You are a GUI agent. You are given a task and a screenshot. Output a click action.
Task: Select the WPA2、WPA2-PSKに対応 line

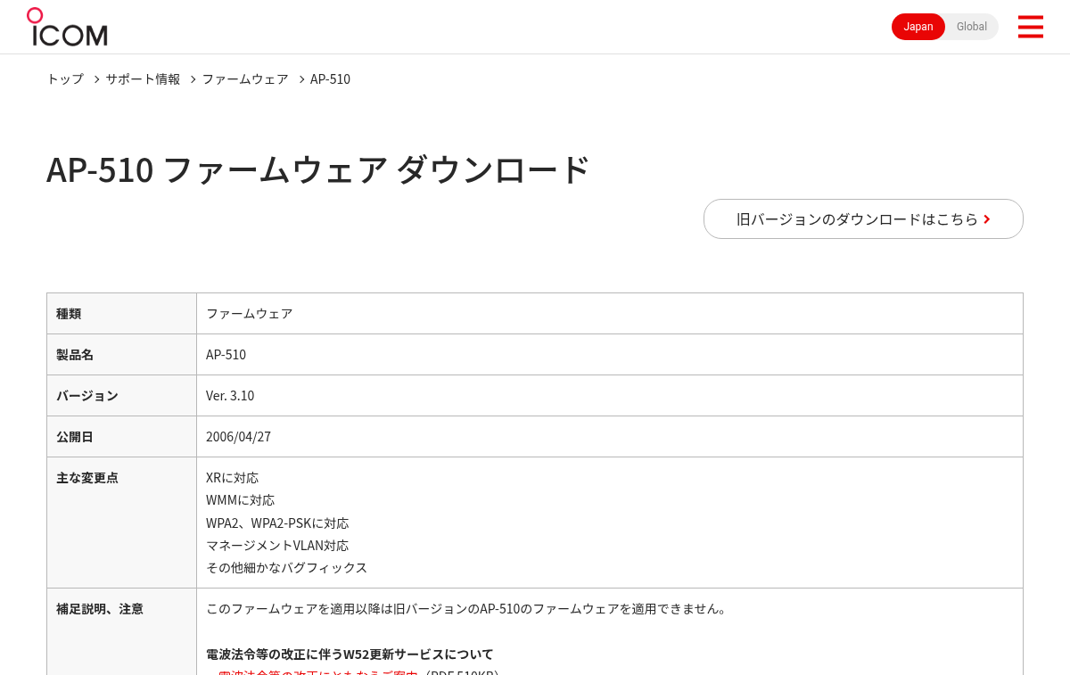(x=277, y=523)
